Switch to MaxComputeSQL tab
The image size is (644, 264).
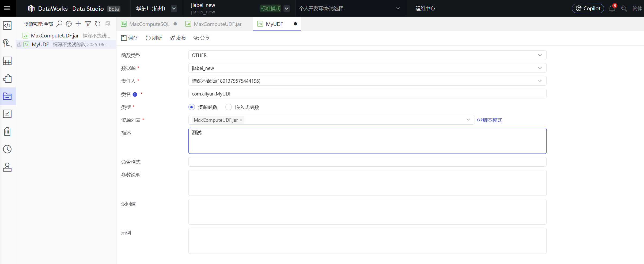coord(149,24)
